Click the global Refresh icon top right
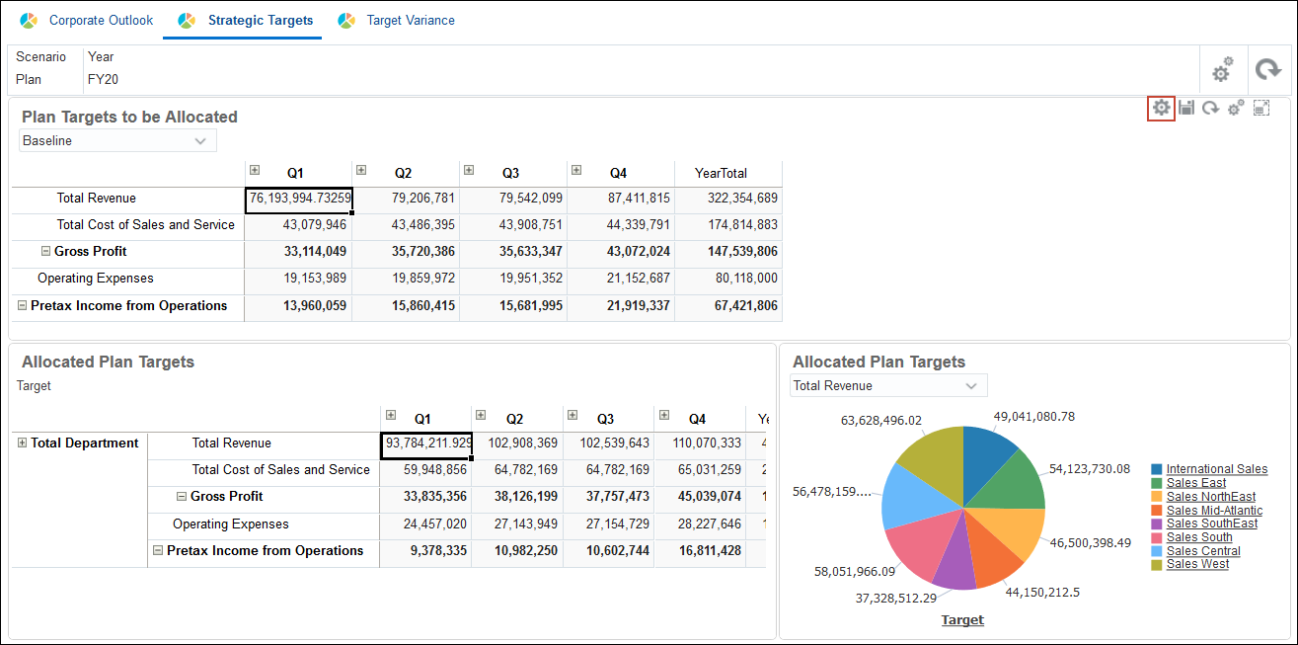Image resolution: width=1298 pixels, height=645 pixels. 1269,70
